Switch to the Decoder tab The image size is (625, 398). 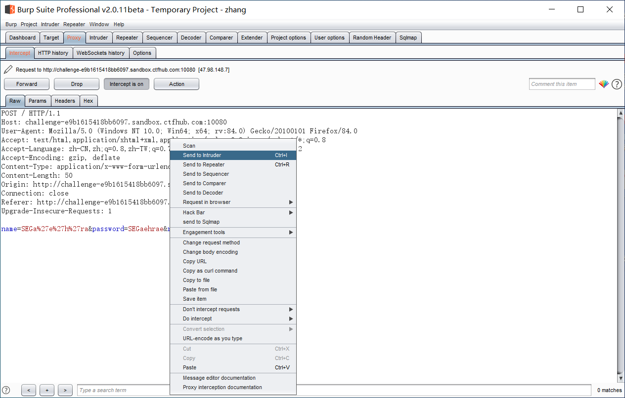[x=191, y=38]
